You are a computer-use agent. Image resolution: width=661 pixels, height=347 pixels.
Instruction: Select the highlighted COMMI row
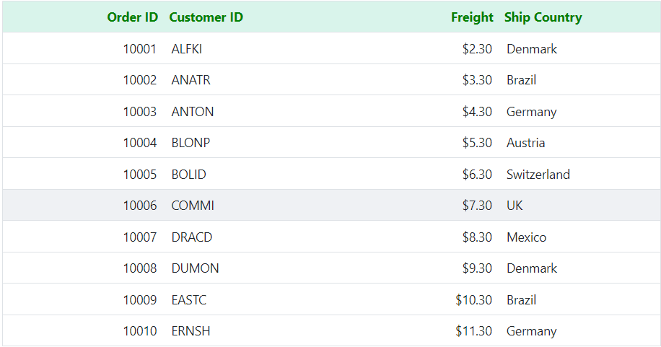click(331, 206)
